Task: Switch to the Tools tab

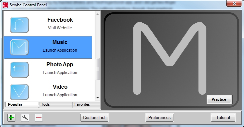Action: (55, 105)
